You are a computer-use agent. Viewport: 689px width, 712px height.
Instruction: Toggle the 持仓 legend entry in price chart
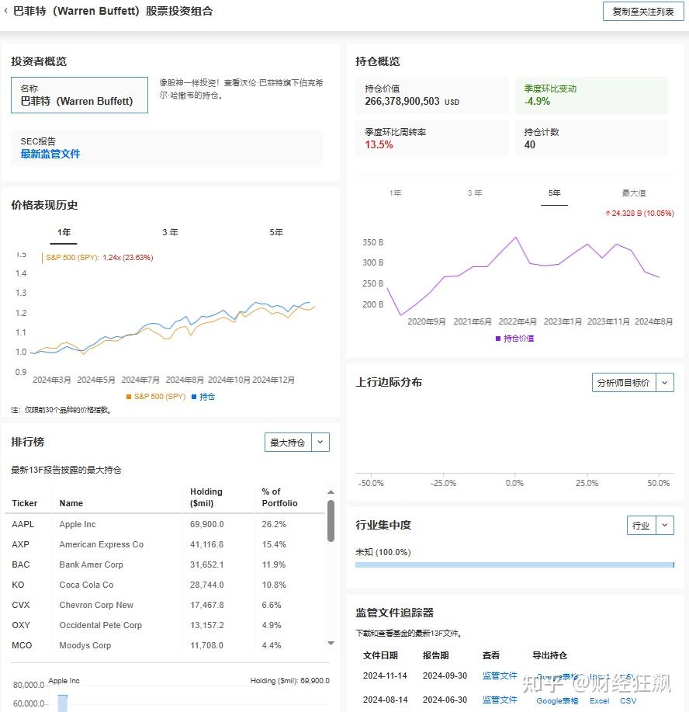(x=203, y=397)
